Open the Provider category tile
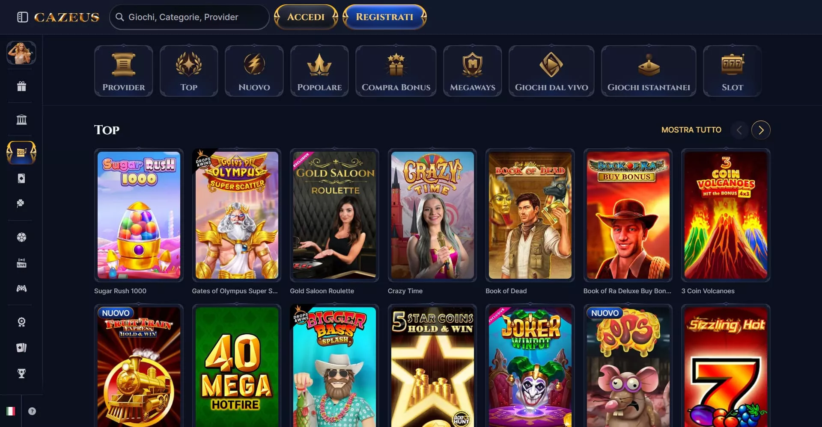The width and height of the screenshot is (822, 427). pos(123,71)
